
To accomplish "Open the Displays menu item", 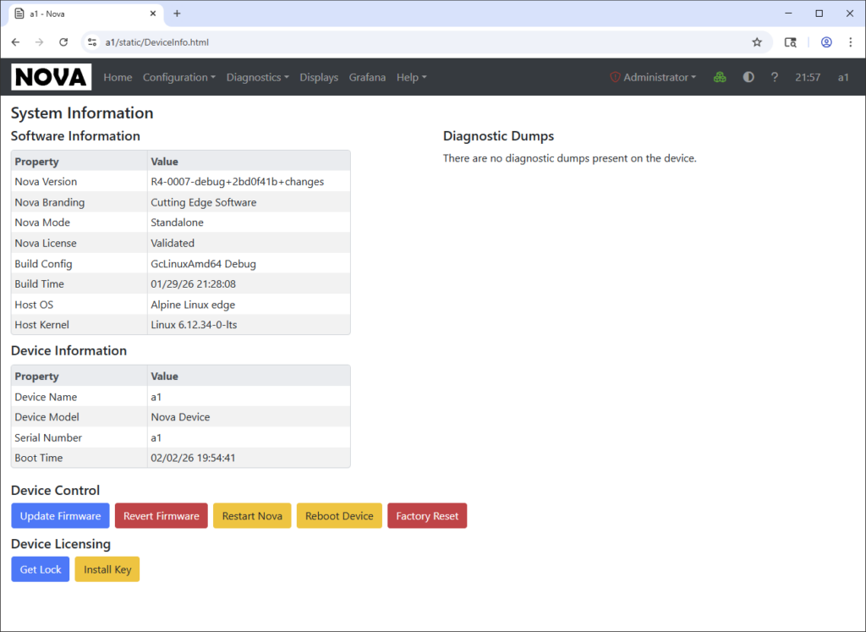I will 319,77.
